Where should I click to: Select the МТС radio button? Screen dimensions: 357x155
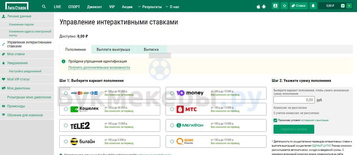coord(172,109)
